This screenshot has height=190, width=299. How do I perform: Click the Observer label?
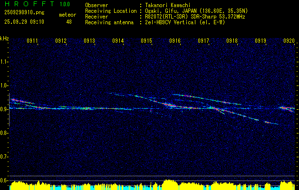(x=96, y=5)
